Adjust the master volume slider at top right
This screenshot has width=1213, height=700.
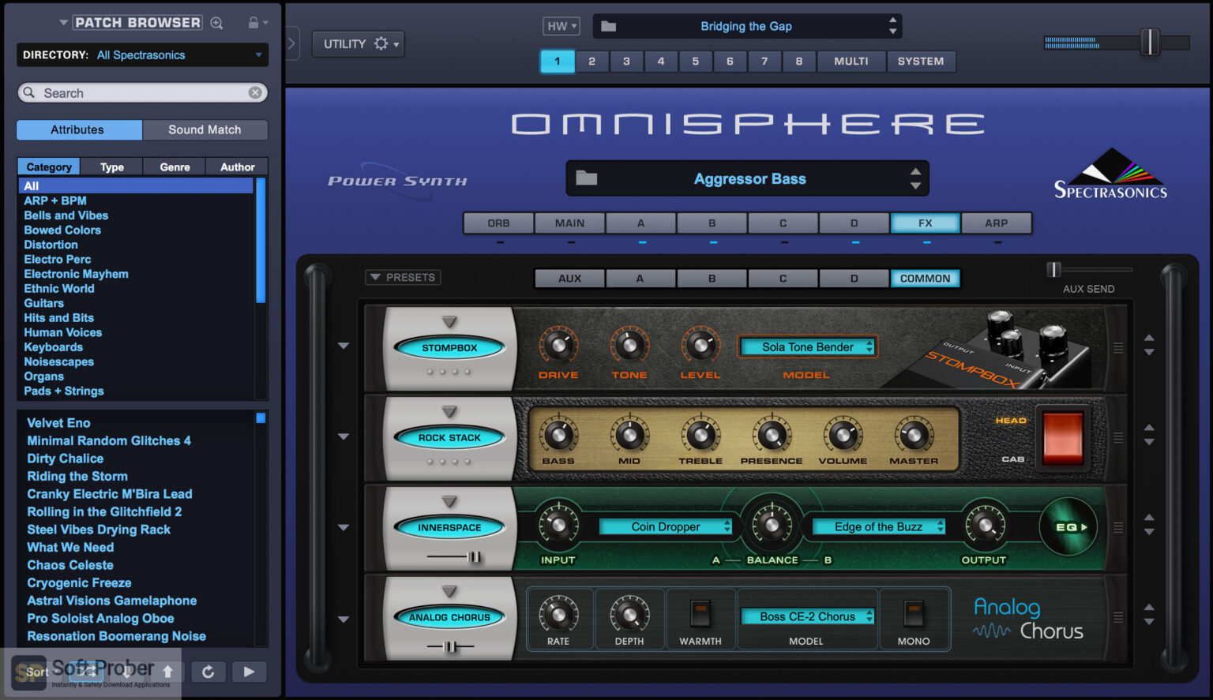1150,42
